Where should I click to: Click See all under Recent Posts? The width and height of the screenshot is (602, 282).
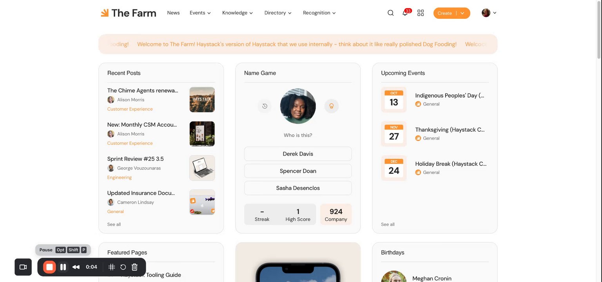(114, 224)
